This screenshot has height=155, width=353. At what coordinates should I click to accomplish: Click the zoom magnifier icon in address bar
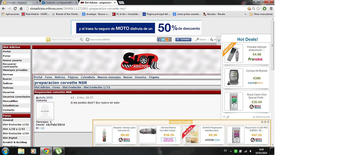pos(254,9)
